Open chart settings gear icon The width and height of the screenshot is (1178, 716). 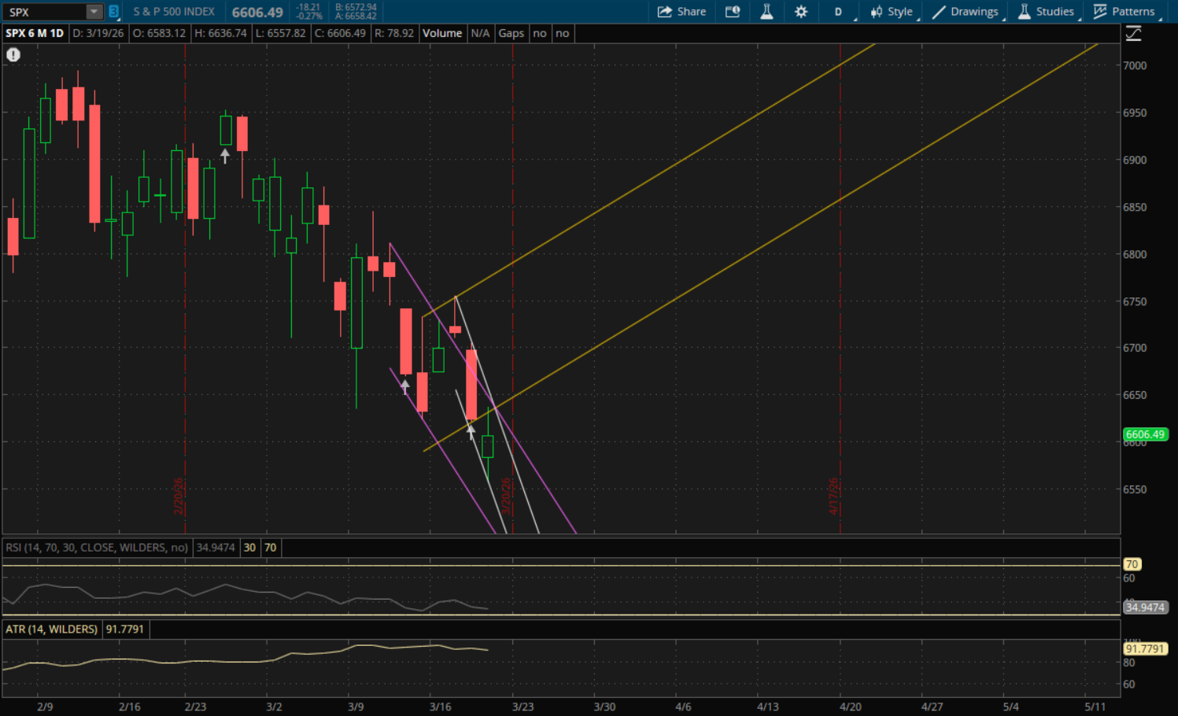coord(801,12)
